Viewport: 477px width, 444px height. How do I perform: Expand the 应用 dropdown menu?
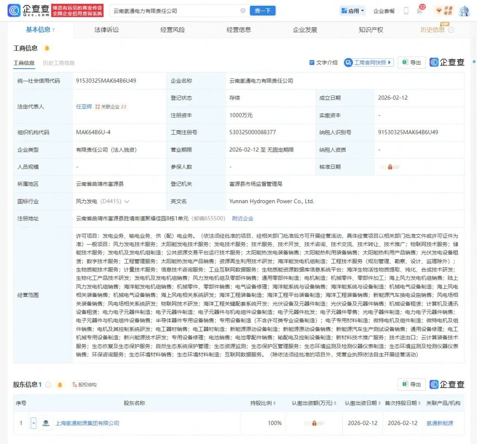click(352, 11)
